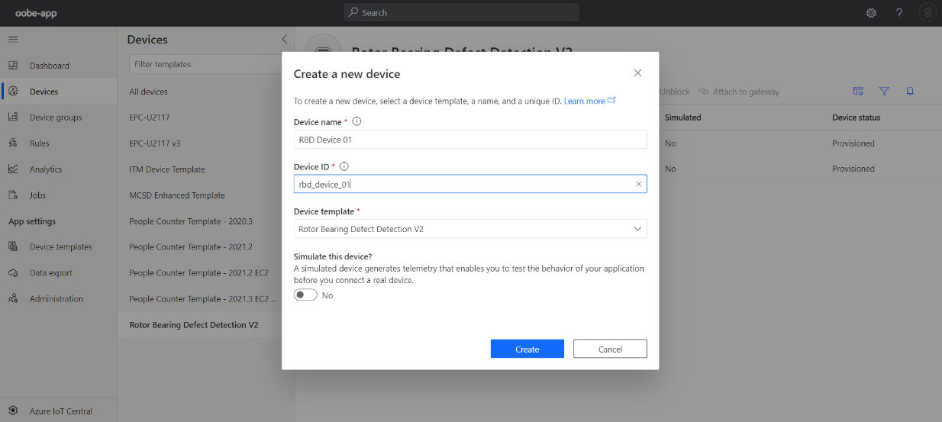Screen dimensions: 942x422
Task: Clear the Device ID field
Action: click(x=639, y=184)
